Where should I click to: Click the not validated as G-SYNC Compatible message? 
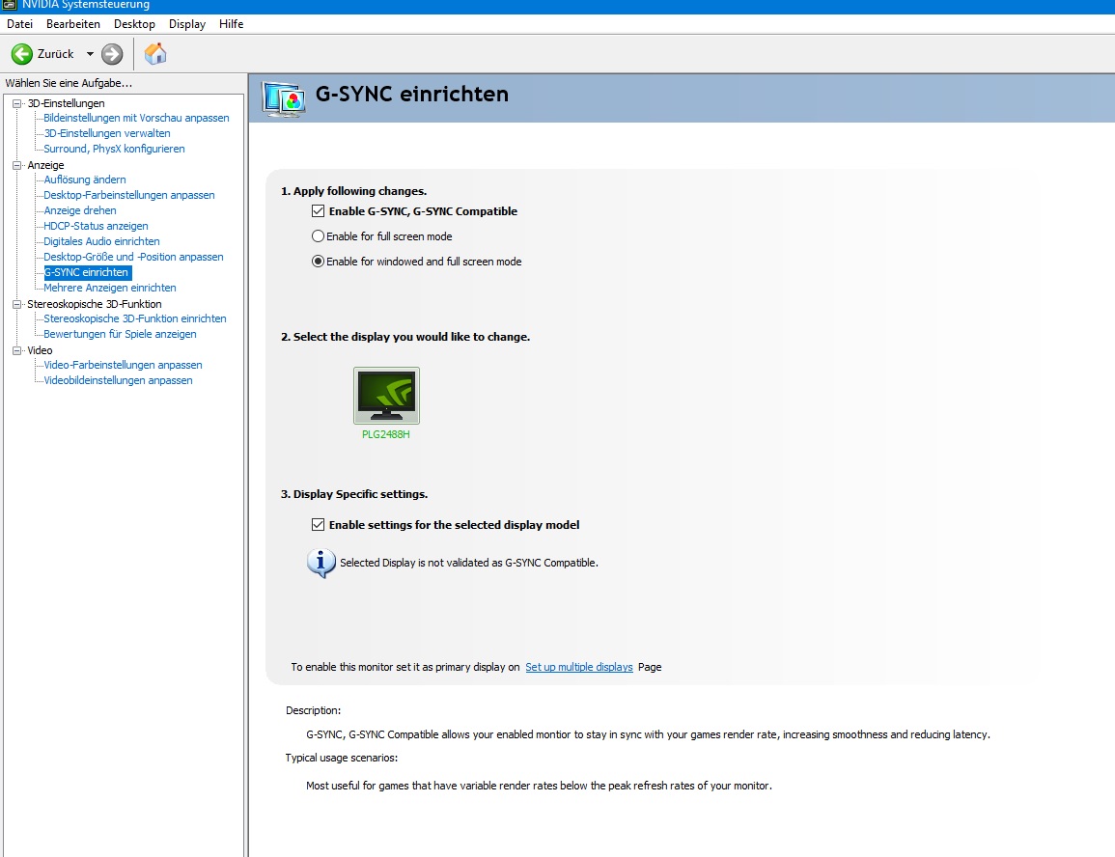(x=469, y=563)
